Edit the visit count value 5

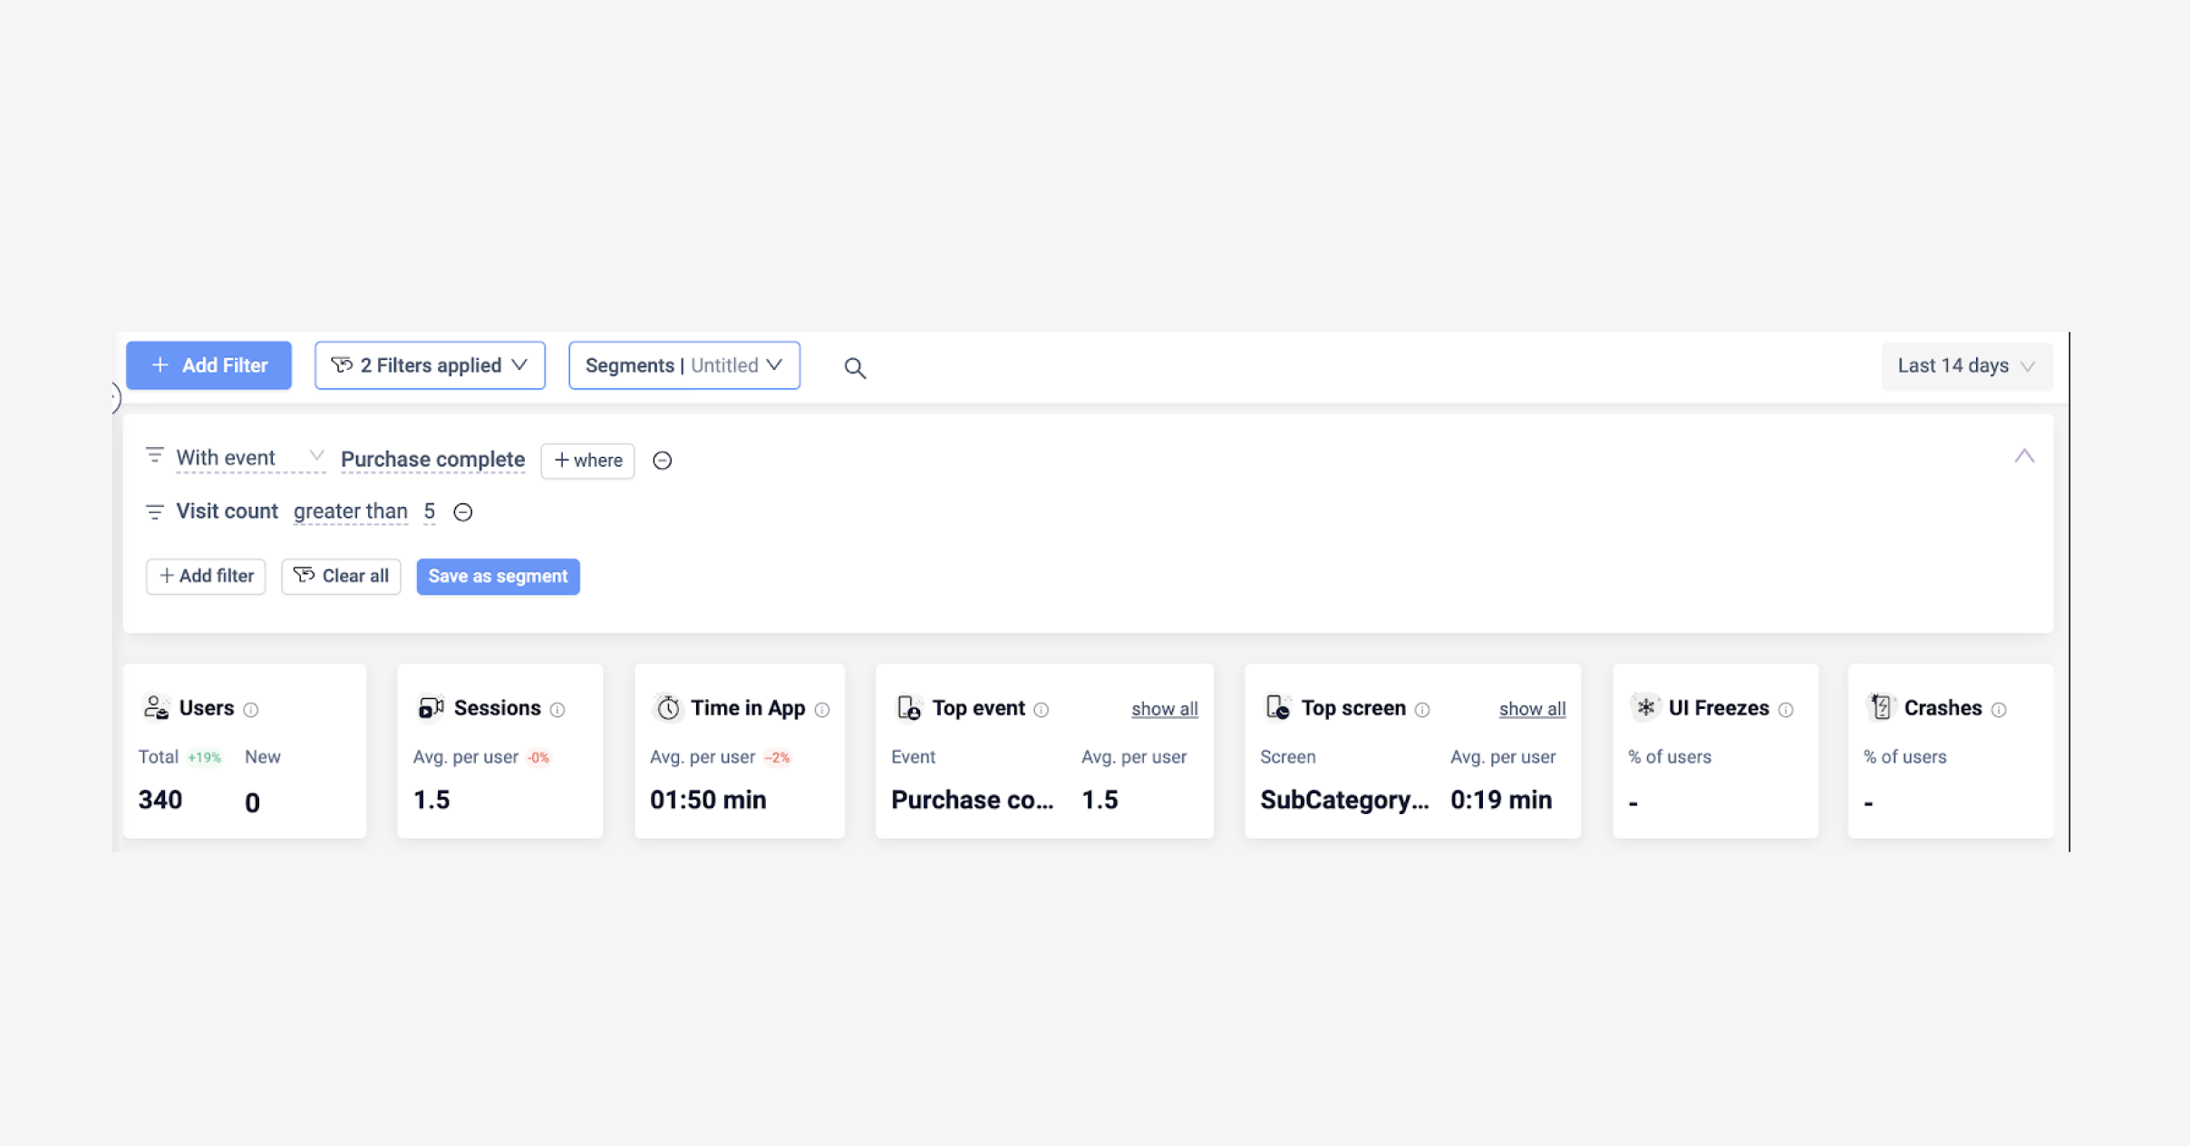(x=430, y=511)
